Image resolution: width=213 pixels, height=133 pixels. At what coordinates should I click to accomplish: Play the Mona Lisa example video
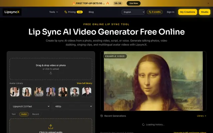(x=153, y=81)
